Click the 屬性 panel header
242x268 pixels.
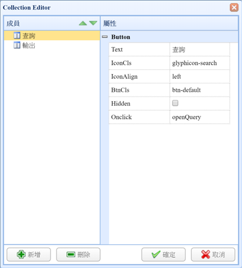(x=169, y=23)
